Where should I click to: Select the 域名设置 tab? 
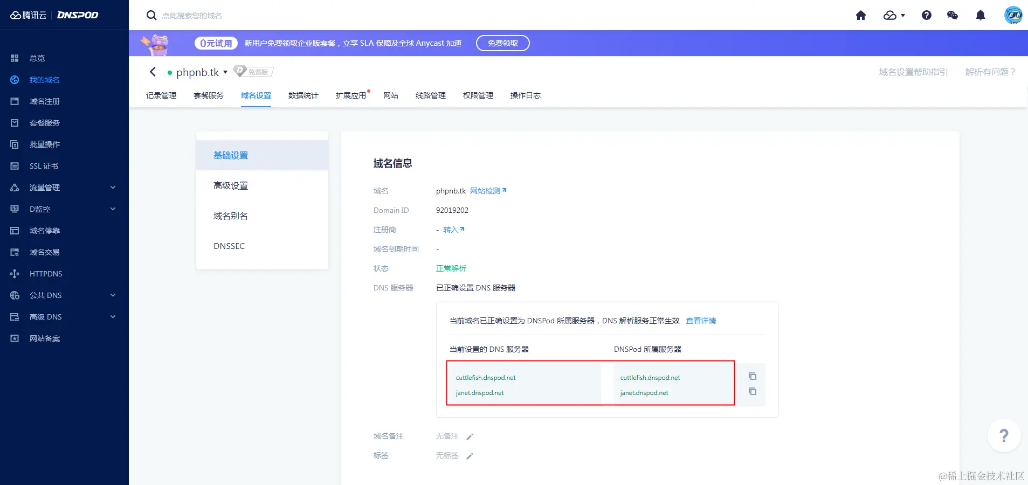pyautogui.click(x=256, y=95)
